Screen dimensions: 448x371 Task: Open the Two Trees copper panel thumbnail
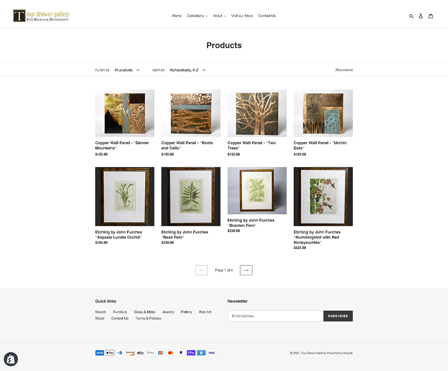click(257, 113)
